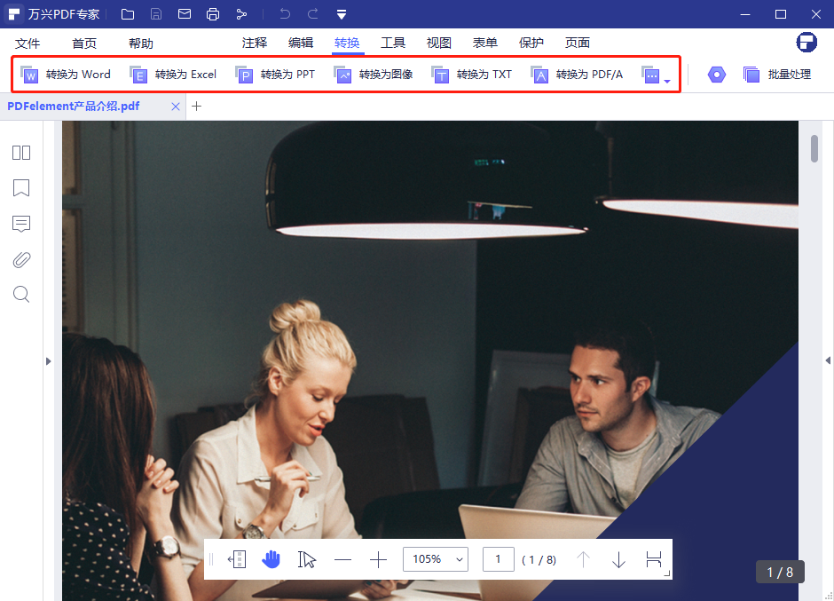Expand more conversion formats dropdown
This screenshot has height=601, width=834.
click(656, 75)
